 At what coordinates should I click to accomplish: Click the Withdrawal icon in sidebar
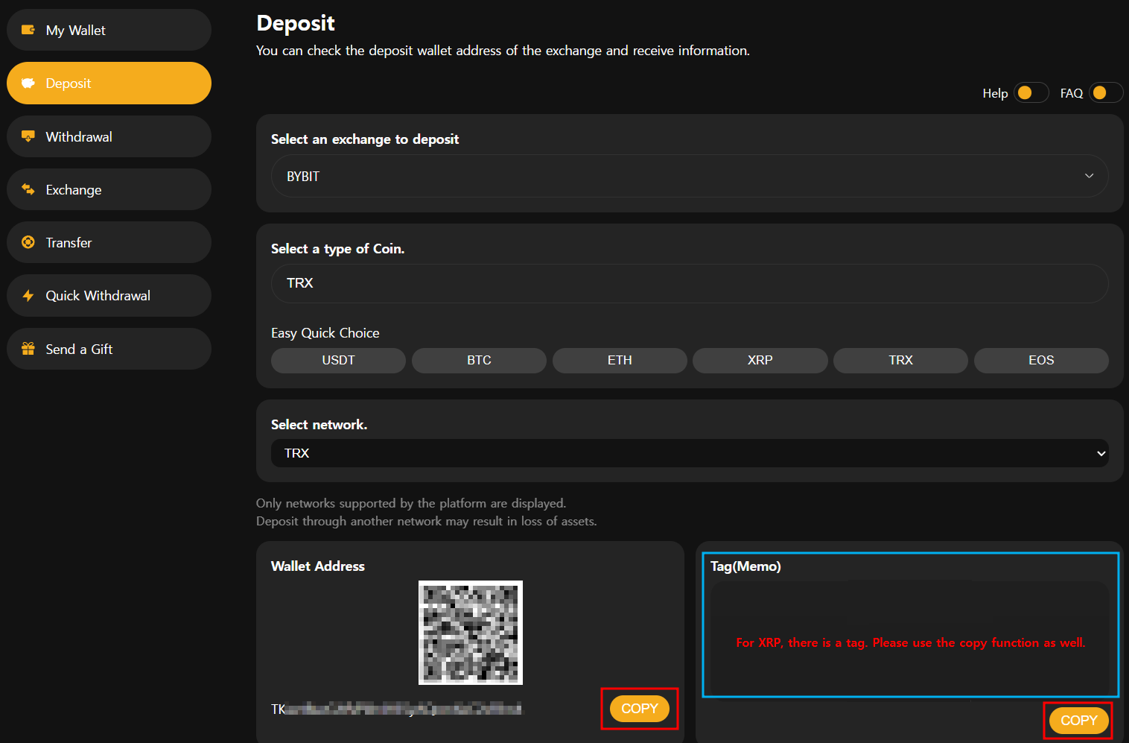coord(28,136)
